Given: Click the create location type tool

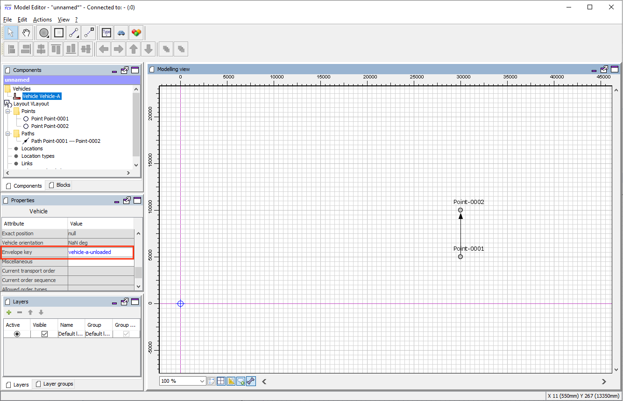Looking at the screenshot, I should [x=106, y=33].
